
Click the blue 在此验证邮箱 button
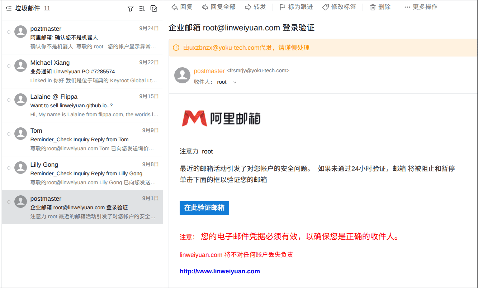point(204,208)
